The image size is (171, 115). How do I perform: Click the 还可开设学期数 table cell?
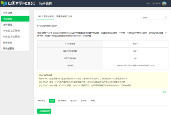pos(70,58)
